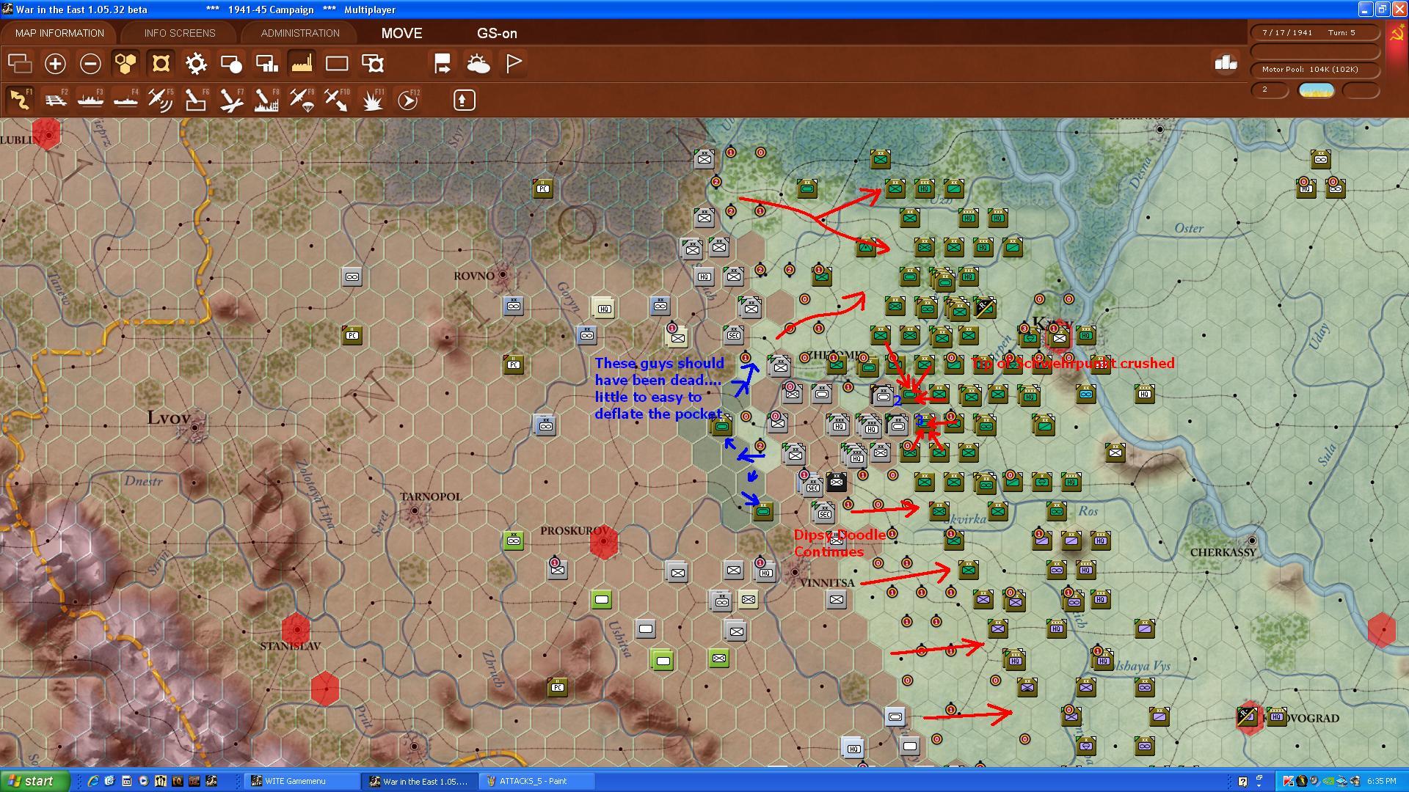1409x792 pixels.
Task: Click the F12 end turn icon
Action: coord(408,100)
